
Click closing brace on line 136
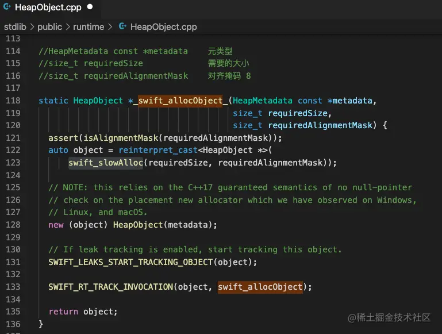point(41,324)
